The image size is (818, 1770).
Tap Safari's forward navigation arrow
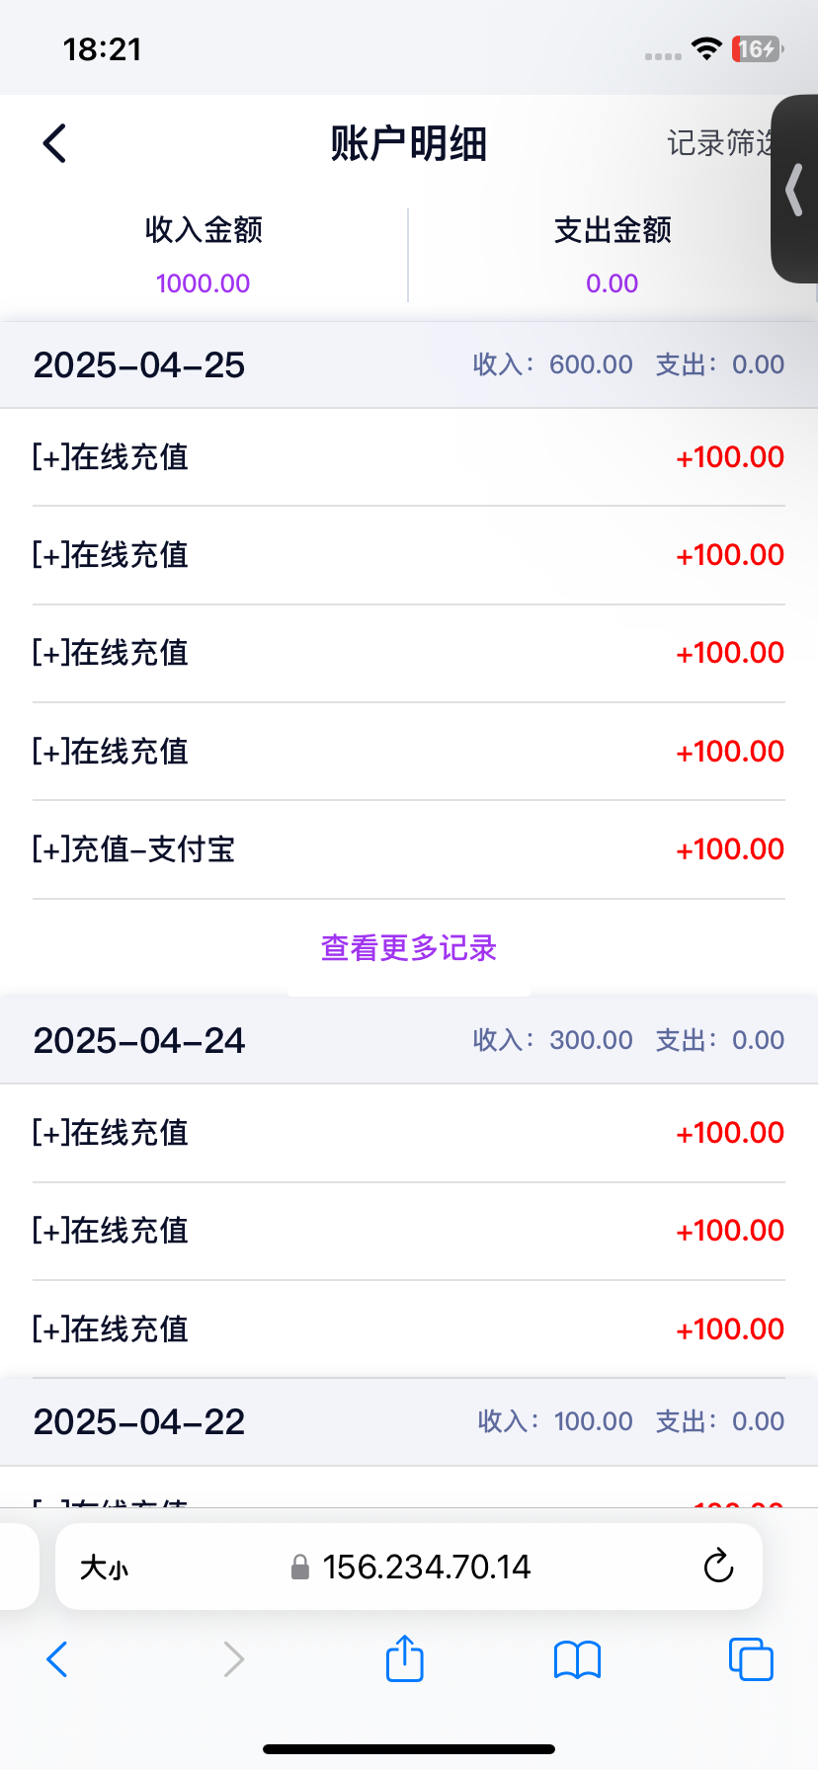[x=233, y=1659]
